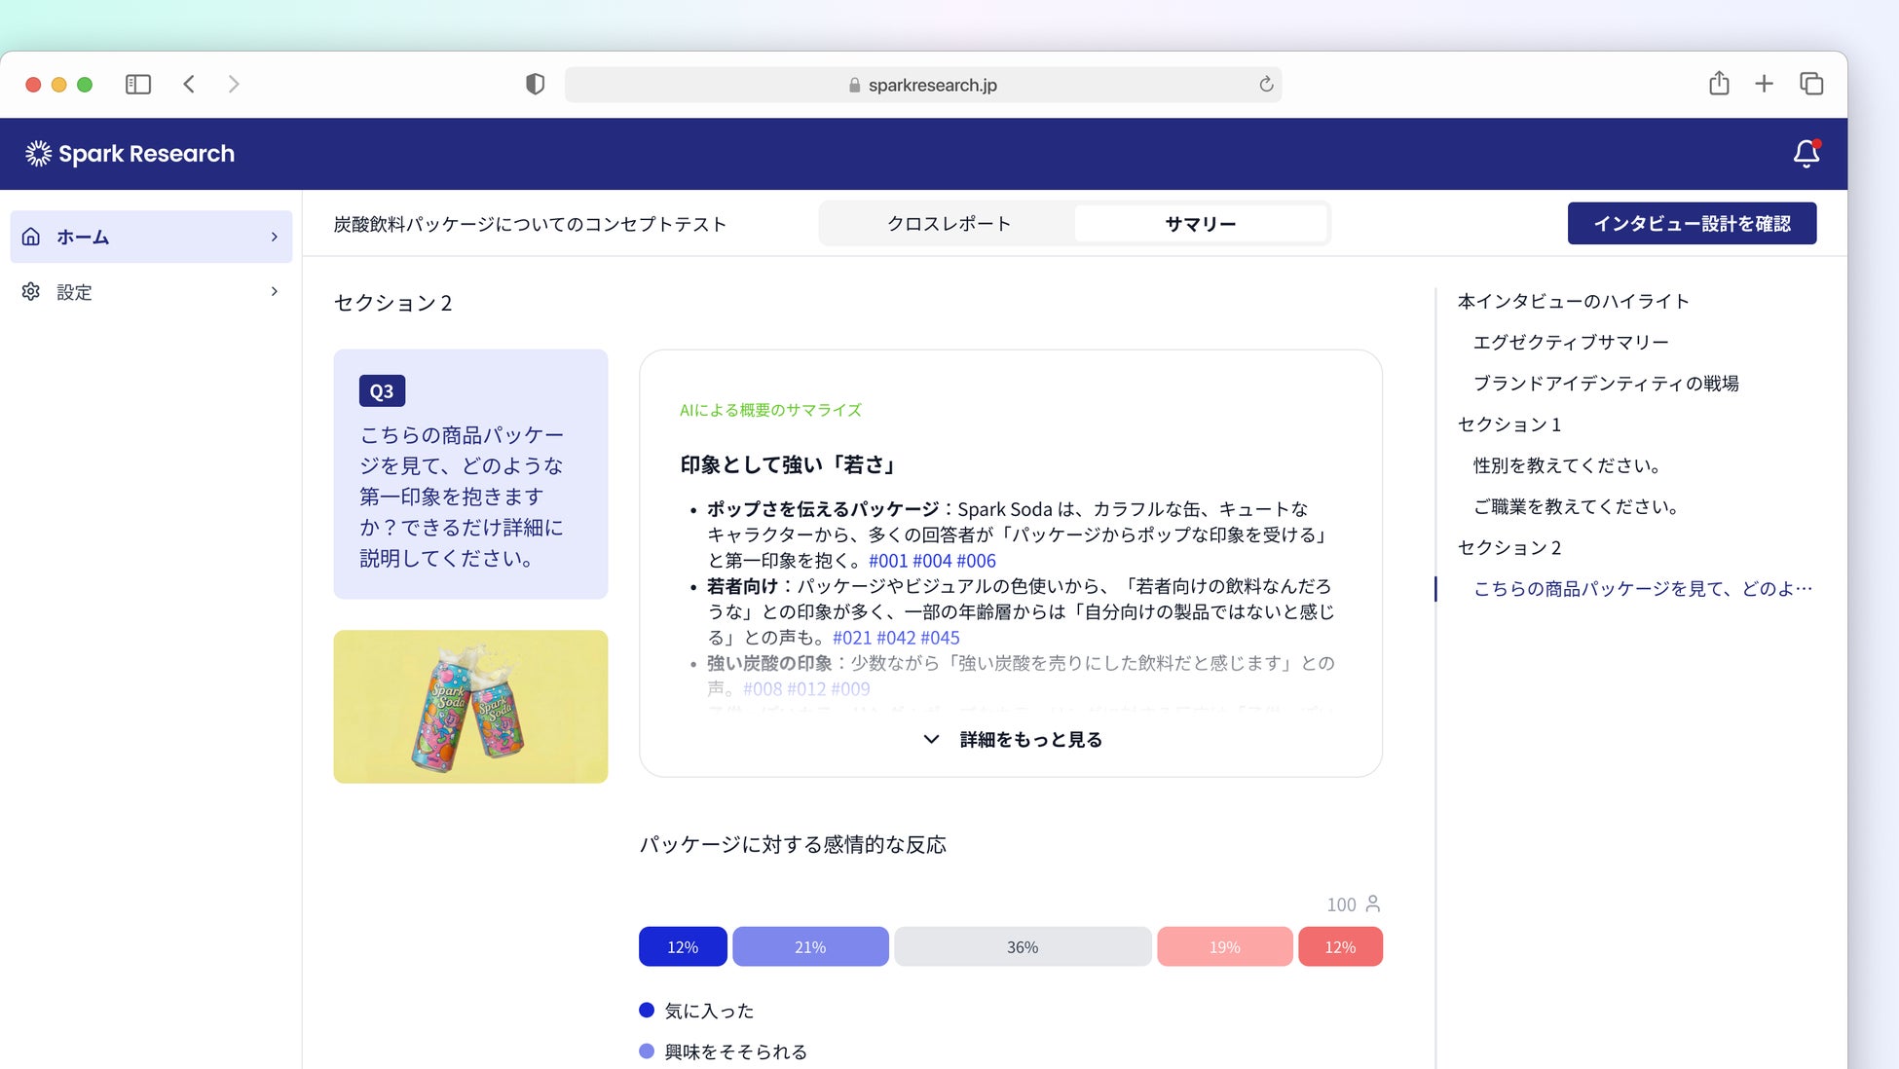
Task: Expand the 設定 sidebar chevron
Action: click(x=274, y=291)
